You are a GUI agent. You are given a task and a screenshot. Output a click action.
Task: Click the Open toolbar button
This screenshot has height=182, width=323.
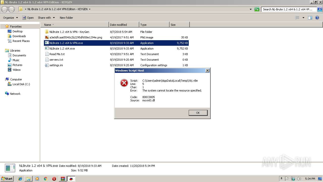coord(28,18)
